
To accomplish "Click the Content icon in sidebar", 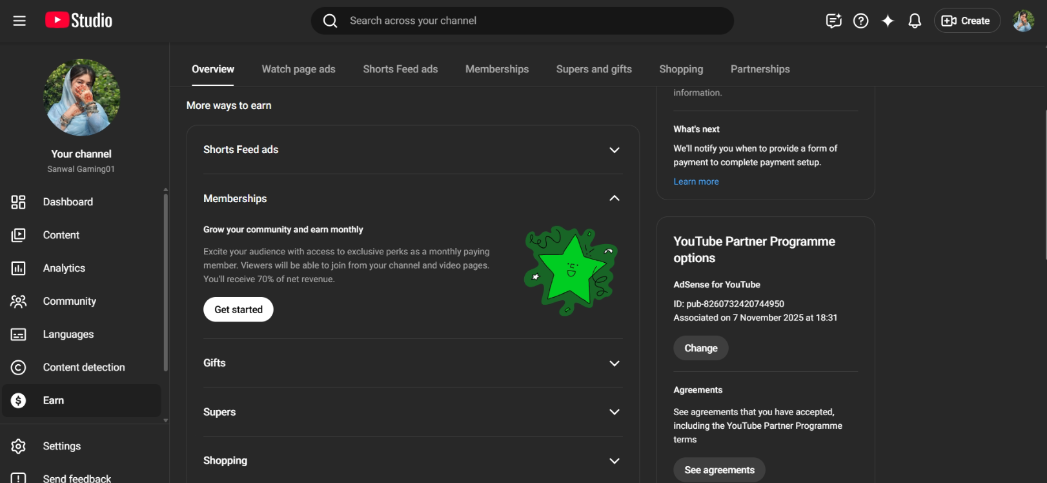I will coord(18,235).
